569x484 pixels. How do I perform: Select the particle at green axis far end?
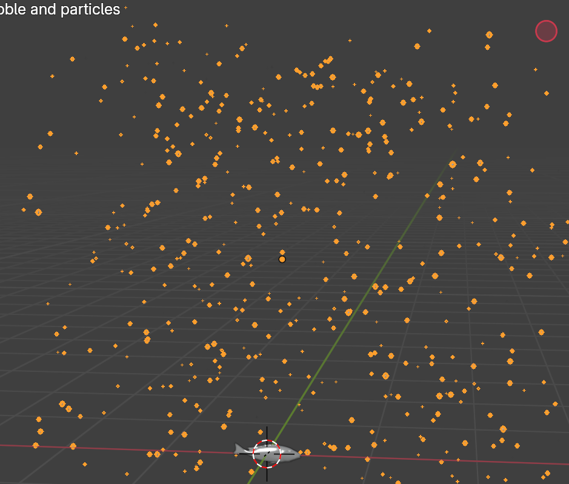pyautogui.click(x=452, y=164)
